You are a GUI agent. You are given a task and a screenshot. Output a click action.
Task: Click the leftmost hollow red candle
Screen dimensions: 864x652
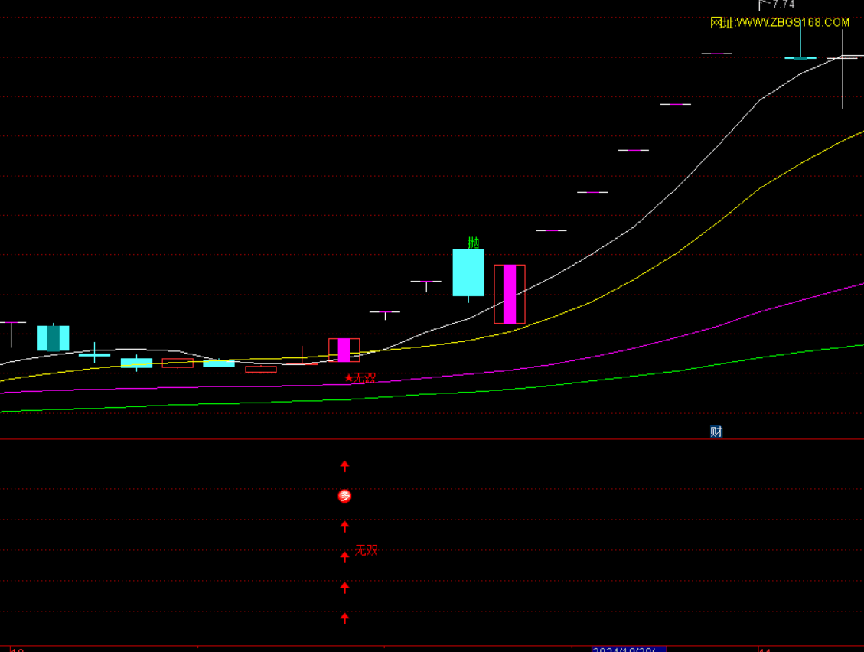pyautogui.click(x=178, y=363)
